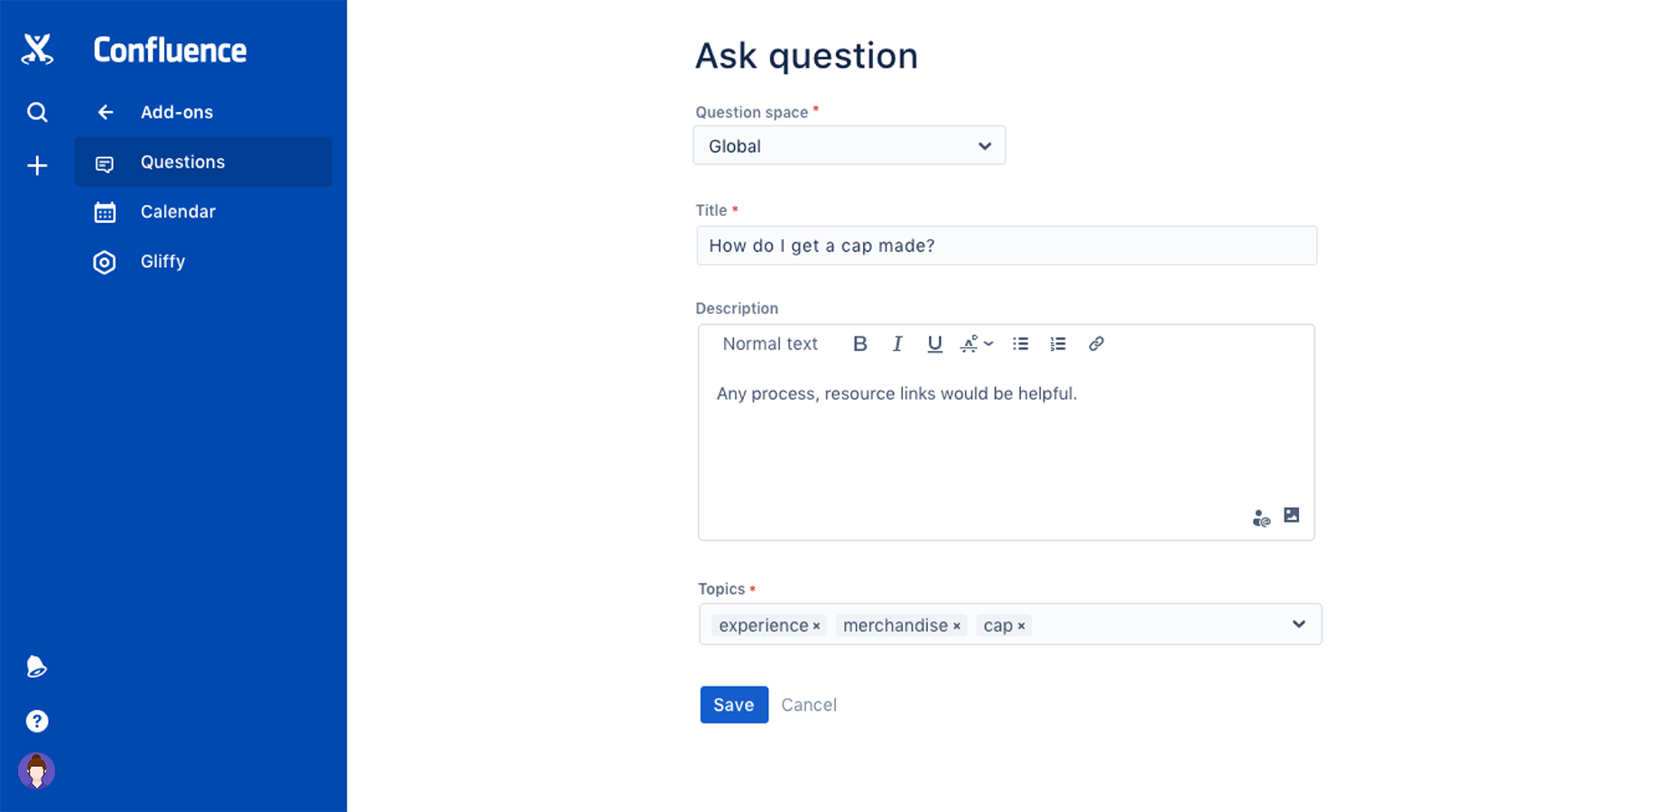Screen dimensions: 1661x812
Task: Mention a user in the description
Action: [1261, 518]
